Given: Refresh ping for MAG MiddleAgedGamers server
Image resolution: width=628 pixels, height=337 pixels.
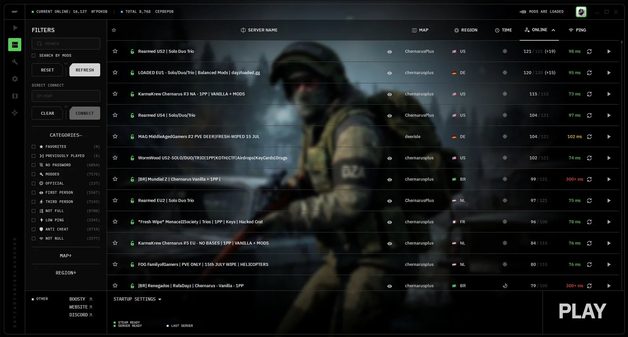Looking at the screenshot, I should click(589, 137).
